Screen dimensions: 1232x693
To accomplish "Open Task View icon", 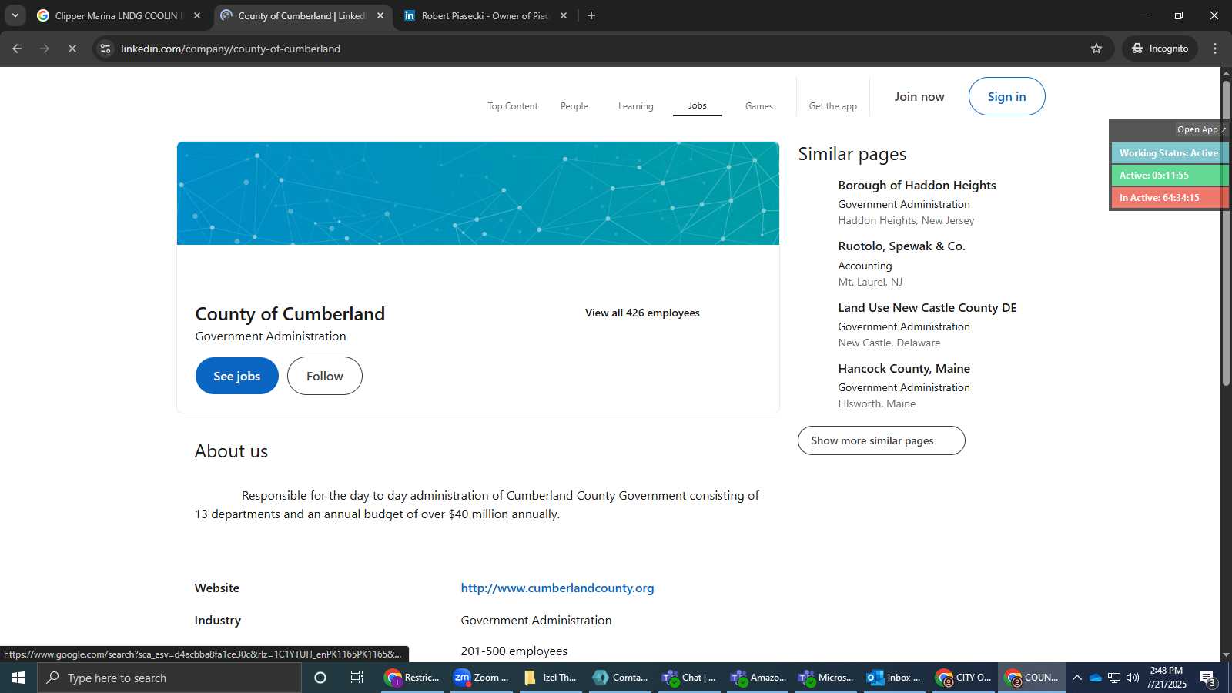I will click(x=357, y=678).
